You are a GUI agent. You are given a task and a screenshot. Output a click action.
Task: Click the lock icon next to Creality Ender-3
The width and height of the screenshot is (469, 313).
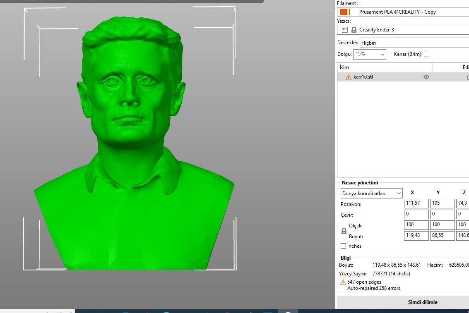pos(354,30)
